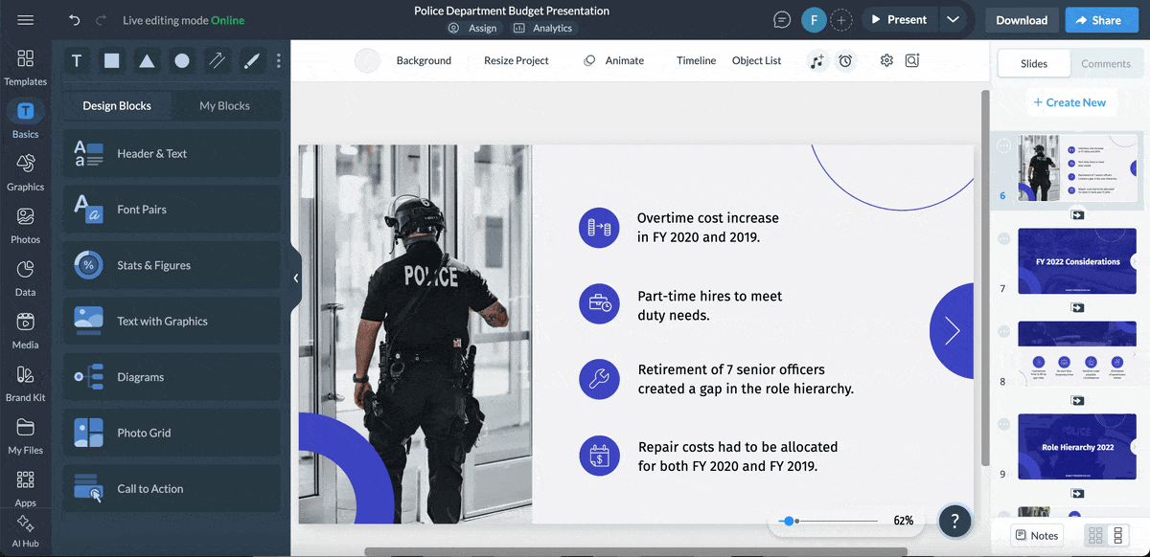This screenshot has width=1150, height=557.
Task: Open Templates in the sidebar
Action: coord(26,67)
